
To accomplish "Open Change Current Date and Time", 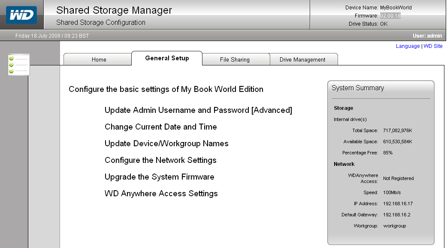I will pos(161,127).
